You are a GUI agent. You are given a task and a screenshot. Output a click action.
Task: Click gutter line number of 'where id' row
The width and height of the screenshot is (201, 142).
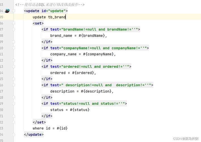[x=1, y=128]
